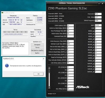Click the CAS# Latency (tCL) field

pyautogui.click(x=70, y=25)
